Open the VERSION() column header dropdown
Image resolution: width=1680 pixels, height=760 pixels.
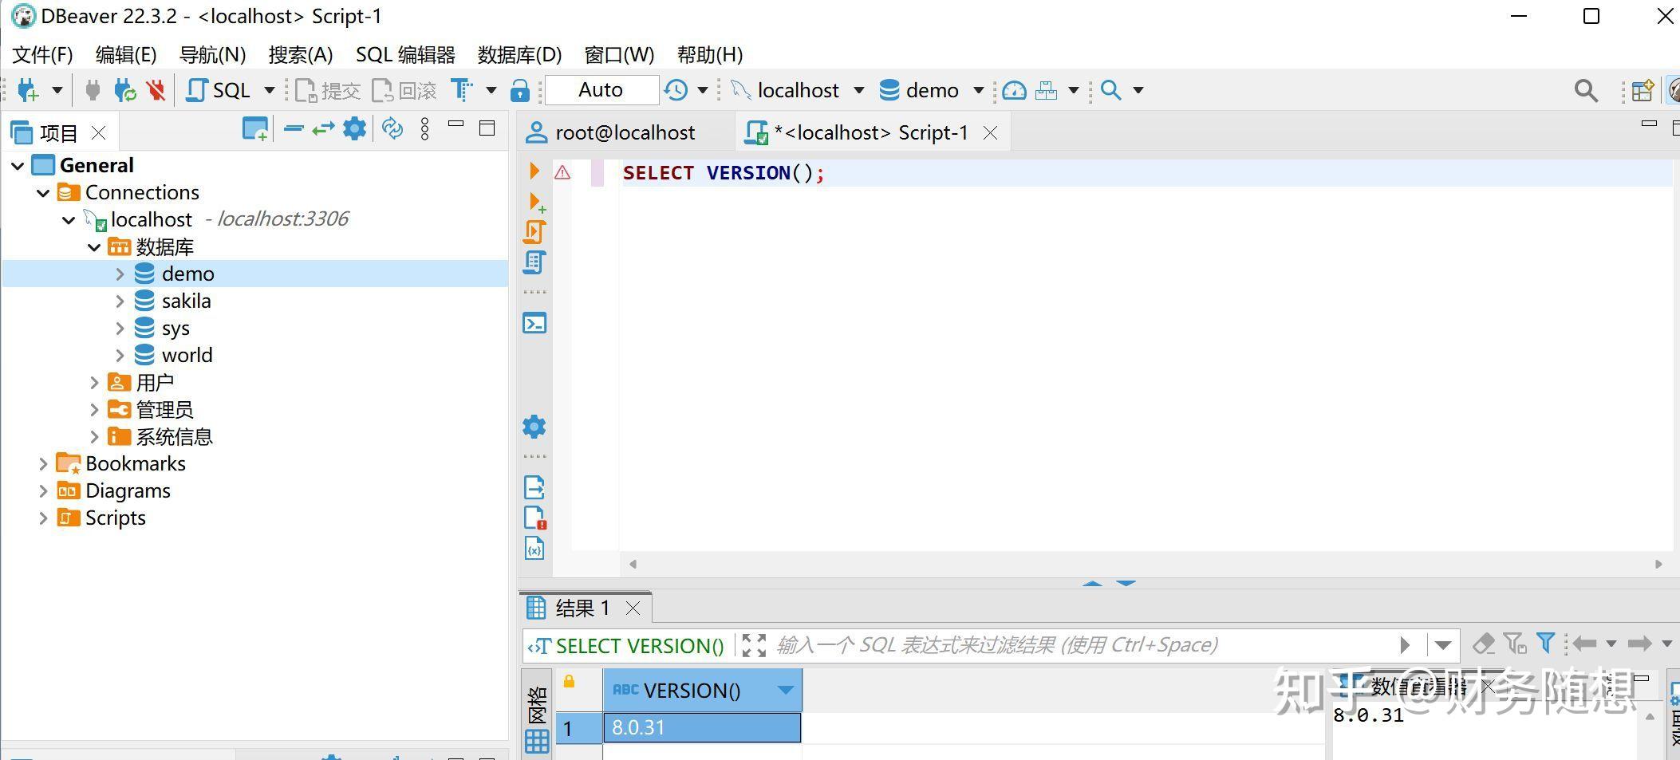click(x=786, y=691)
